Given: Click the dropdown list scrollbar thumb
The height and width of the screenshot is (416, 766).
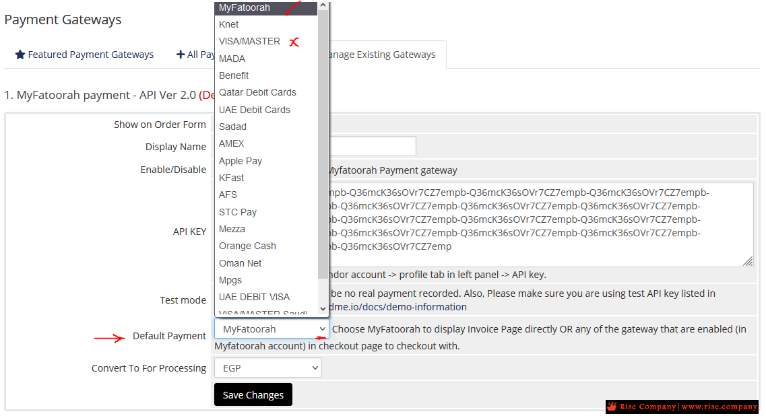Looking at the screenshot, I should [x=323, y=144].
